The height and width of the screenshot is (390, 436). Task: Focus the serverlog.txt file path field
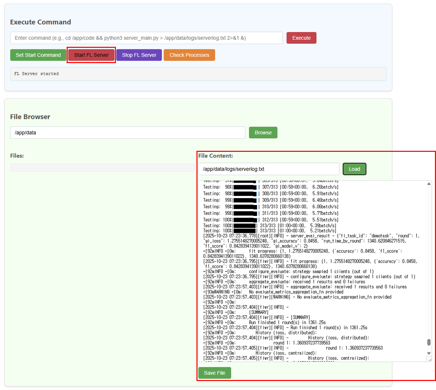pos(268,169)
